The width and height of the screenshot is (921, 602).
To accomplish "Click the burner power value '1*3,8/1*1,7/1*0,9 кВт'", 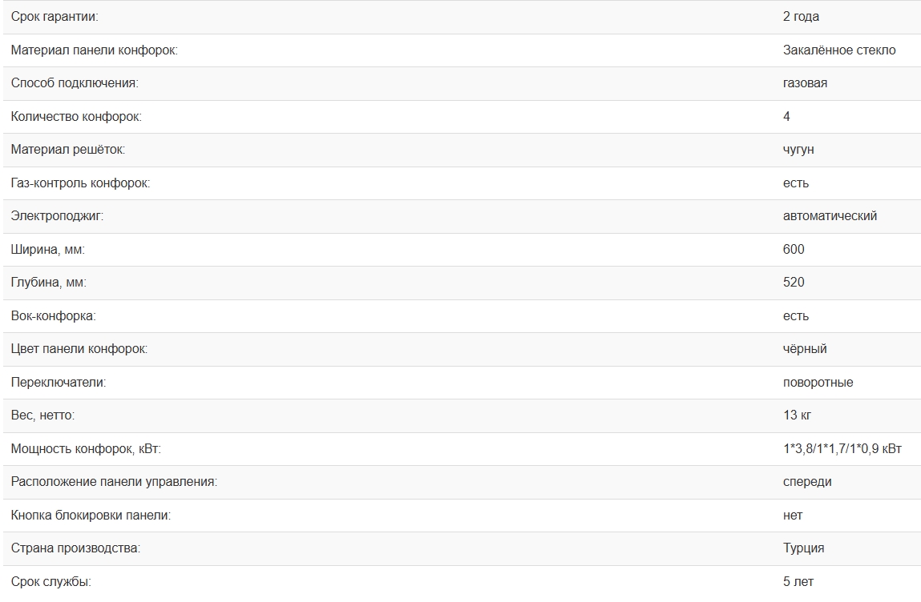I will (x=842, y=449).
